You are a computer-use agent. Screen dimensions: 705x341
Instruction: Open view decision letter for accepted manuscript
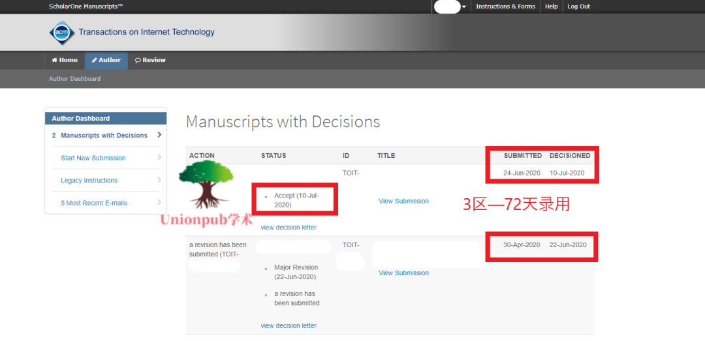[x=289, y=228]
